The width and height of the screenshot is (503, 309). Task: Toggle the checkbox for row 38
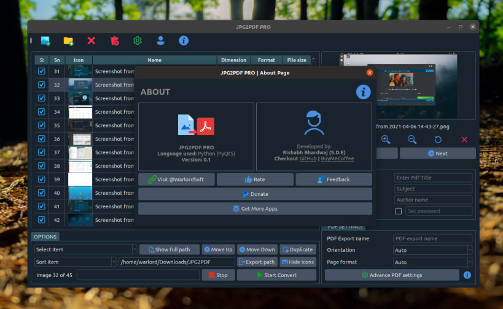(x=41, y=166)
